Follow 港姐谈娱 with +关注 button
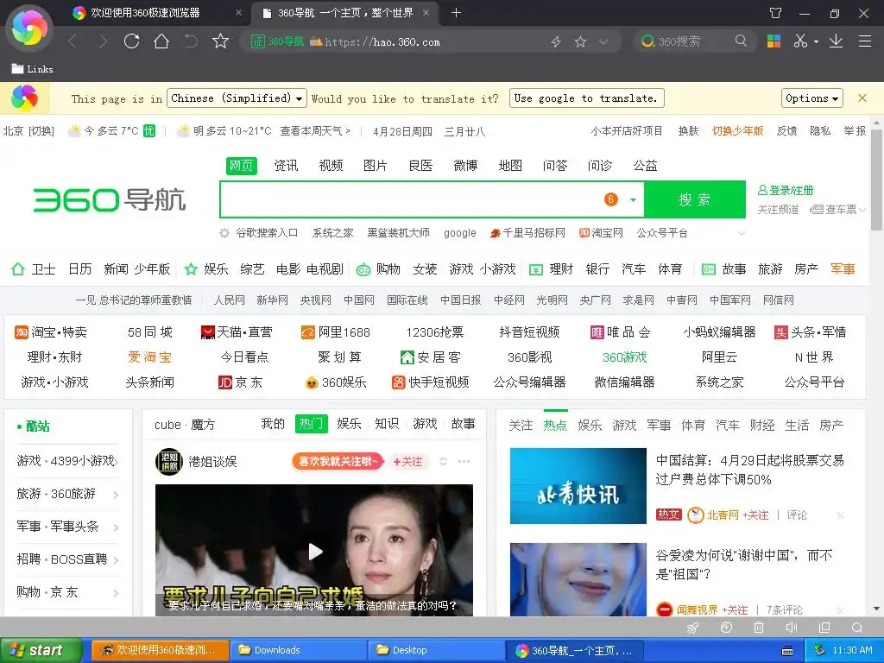Viewport: 884px width, 663px height. coord(407,461)
